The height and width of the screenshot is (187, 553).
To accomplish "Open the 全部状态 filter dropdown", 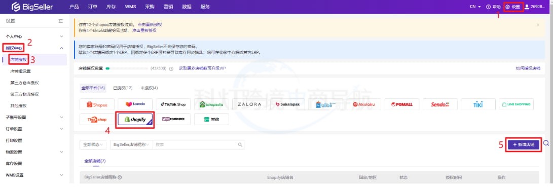I will (x=93, y=144).
